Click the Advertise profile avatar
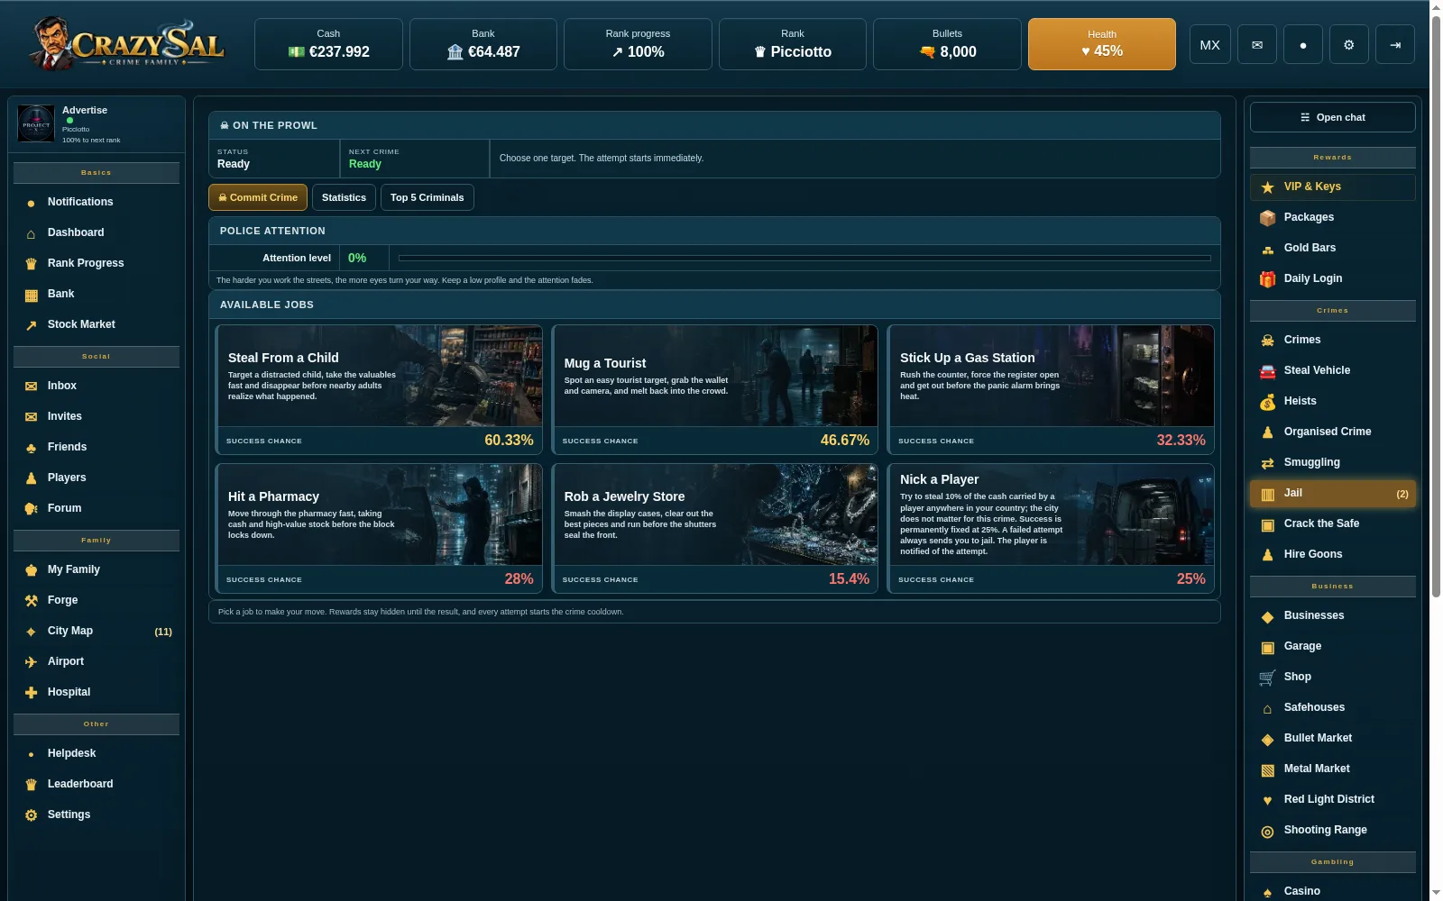The width and height of the screenshot is (1443, 901). tap(36, 124)
